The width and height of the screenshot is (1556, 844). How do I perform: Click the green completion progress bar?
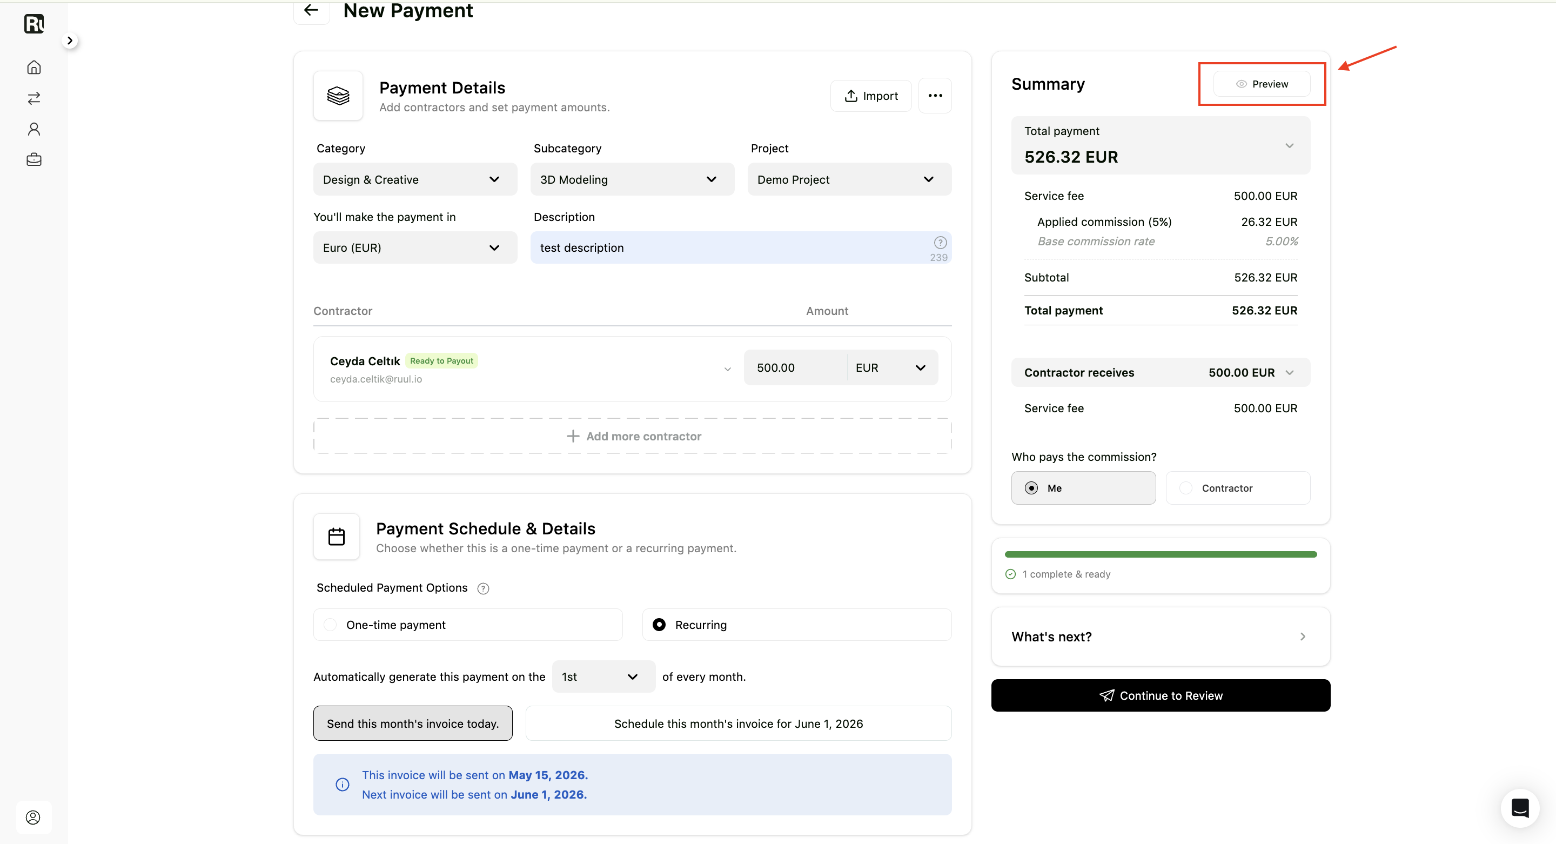[1161, 554]
